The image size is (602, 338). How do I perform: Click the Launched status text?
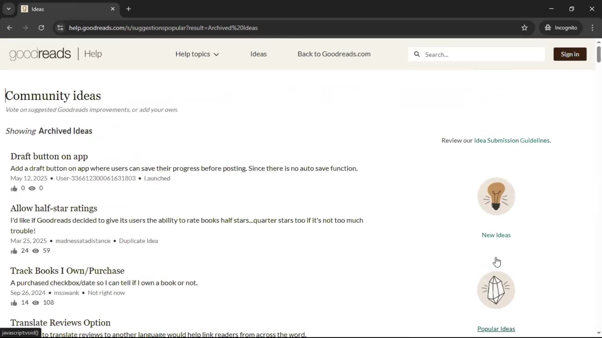157,178
